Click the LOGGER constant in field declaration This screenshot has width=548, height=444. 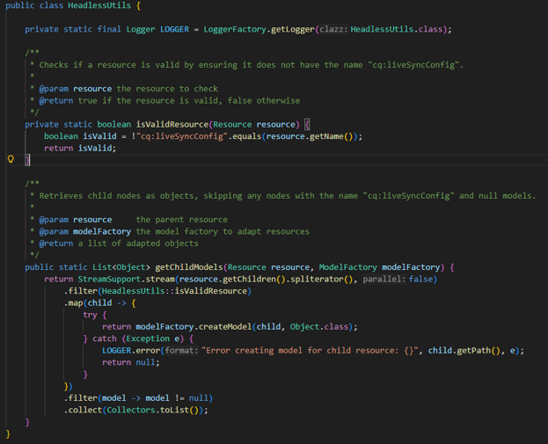pos(174,29)
